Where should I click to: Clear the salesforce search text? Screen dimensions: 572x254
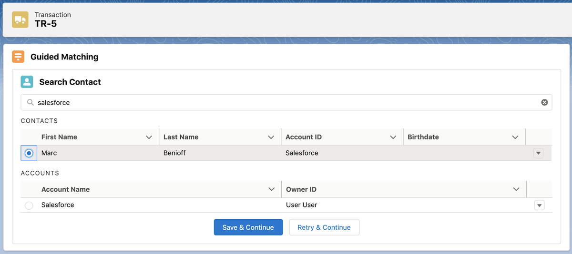tap(544, 102)
